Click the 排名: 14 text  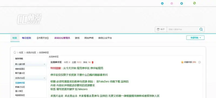click(x=87, y=62)
